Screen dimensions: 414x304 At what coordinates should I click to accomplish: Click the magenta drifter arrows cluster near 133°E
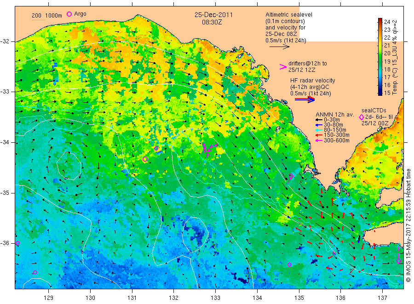point(209,150)
